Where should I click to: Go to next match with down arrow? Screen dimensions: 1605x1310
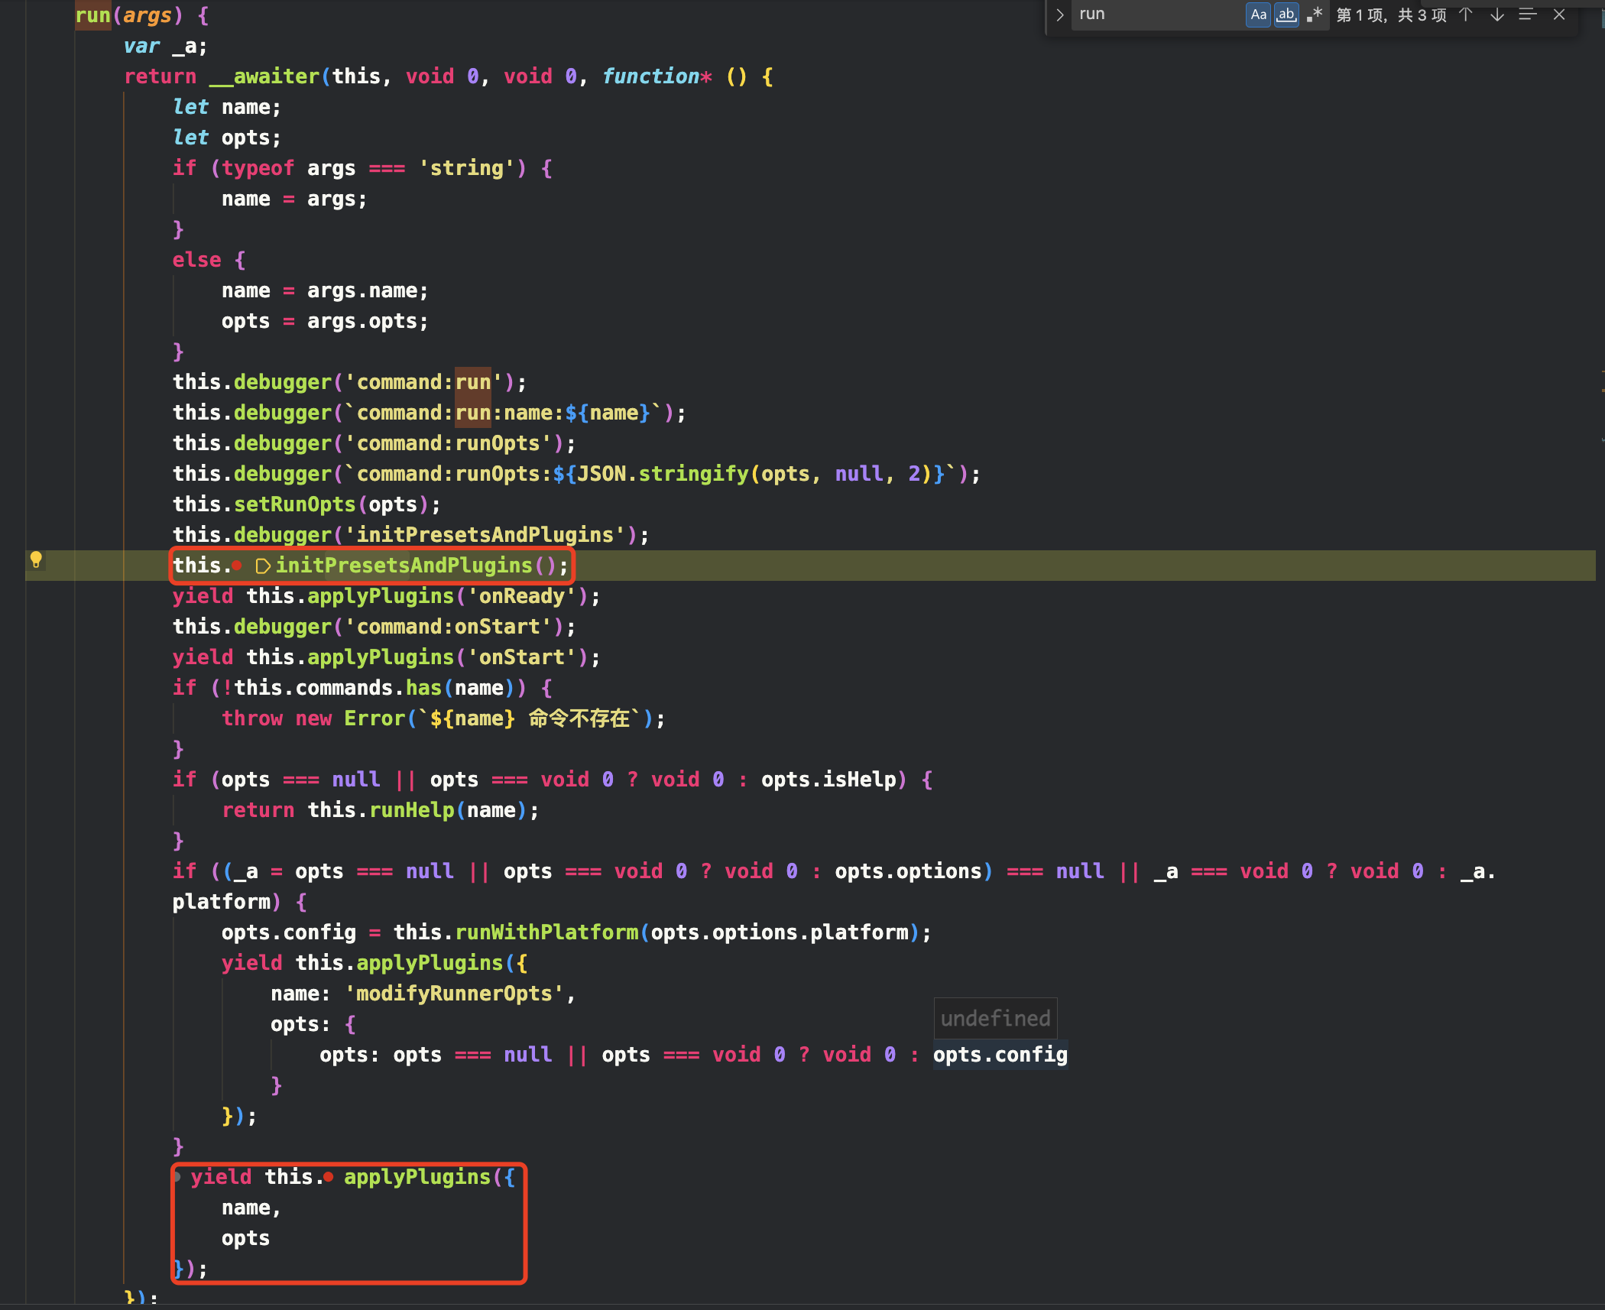pos(1497,15)
